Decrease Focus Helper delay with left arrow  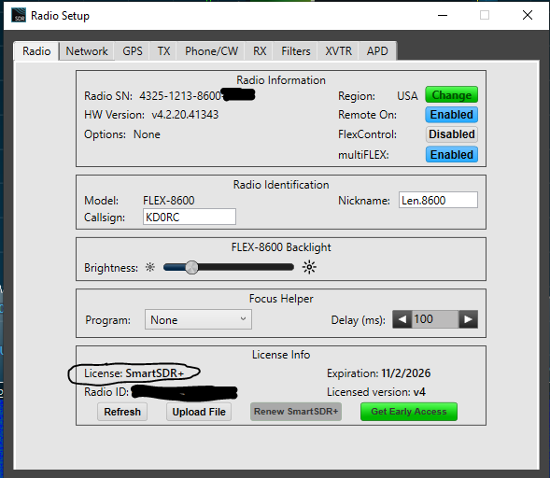click(x=402, y=319)
